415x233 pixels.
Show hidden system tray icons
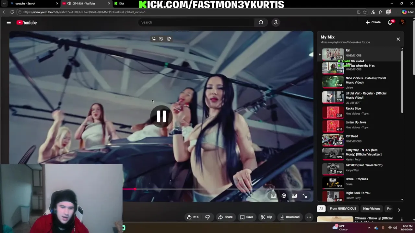(x=369, y=228)
